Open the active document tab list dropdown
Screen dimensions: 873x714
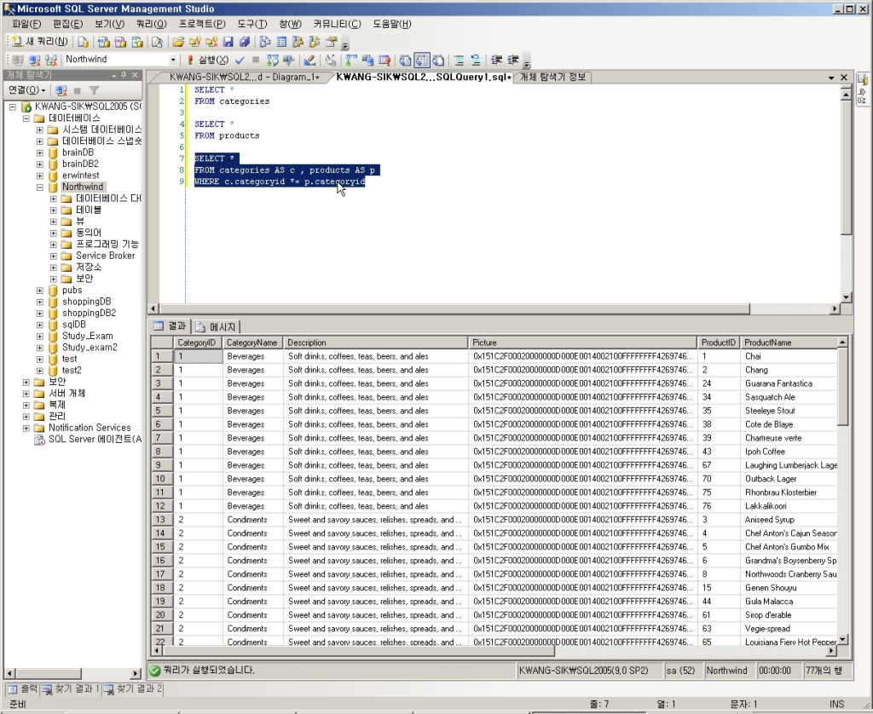tap(831, 78)
